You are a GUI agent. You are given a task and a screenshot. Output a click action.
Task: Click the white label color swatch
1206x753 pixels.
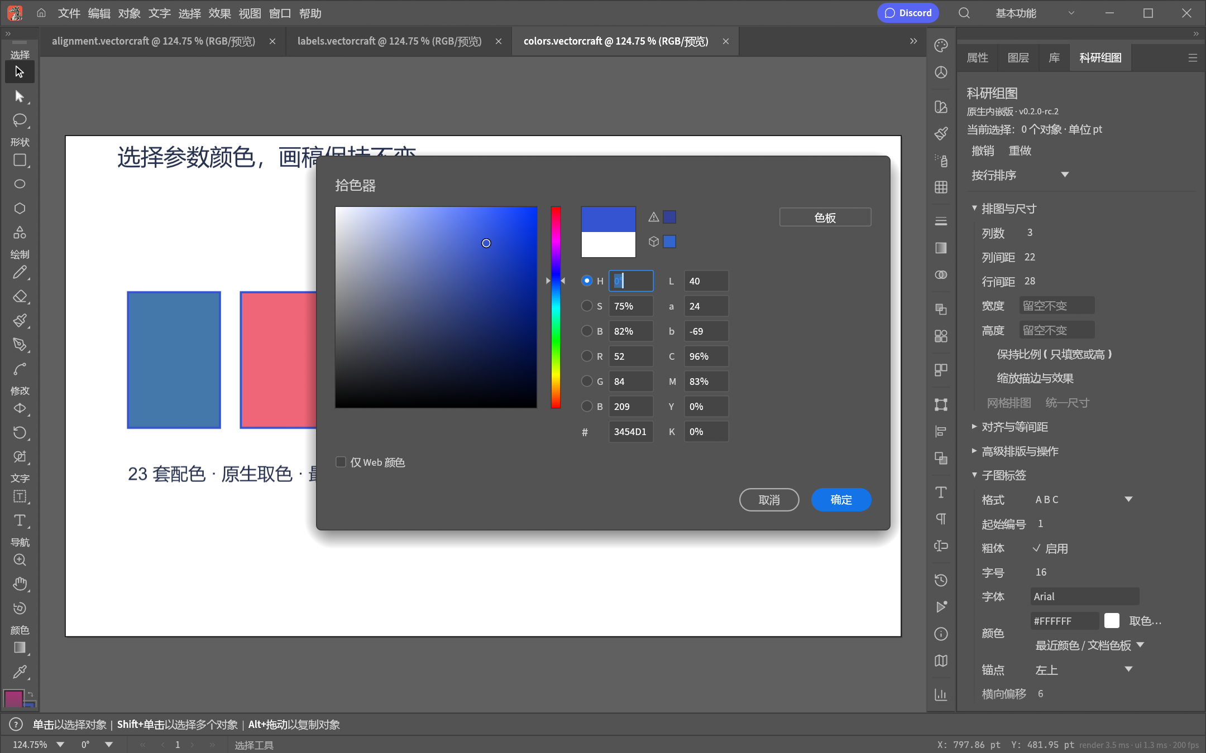click(x=1112, y=621)
